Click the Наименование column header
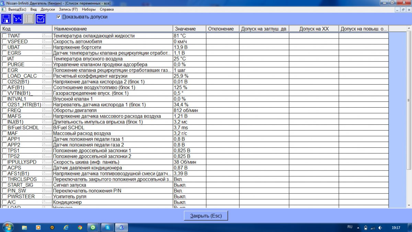Image resolution: width=412 pixels, height=232 pixels. click(x=113, y=29)
